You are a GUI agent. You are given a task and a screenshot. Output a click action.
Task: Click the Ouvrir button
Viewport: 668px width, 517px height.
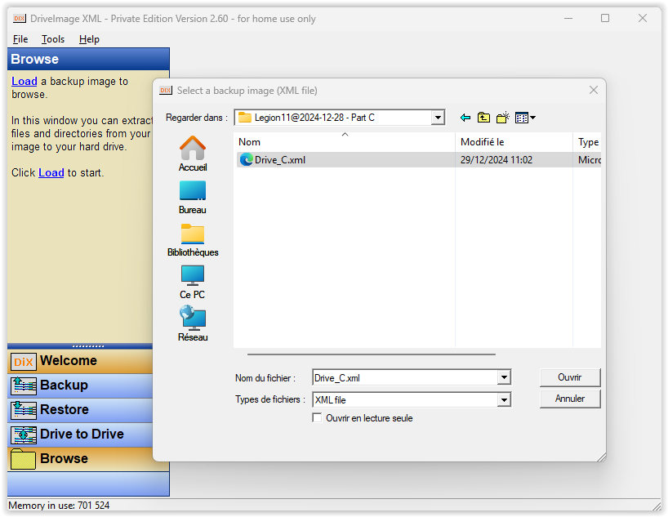pos(570,377)
